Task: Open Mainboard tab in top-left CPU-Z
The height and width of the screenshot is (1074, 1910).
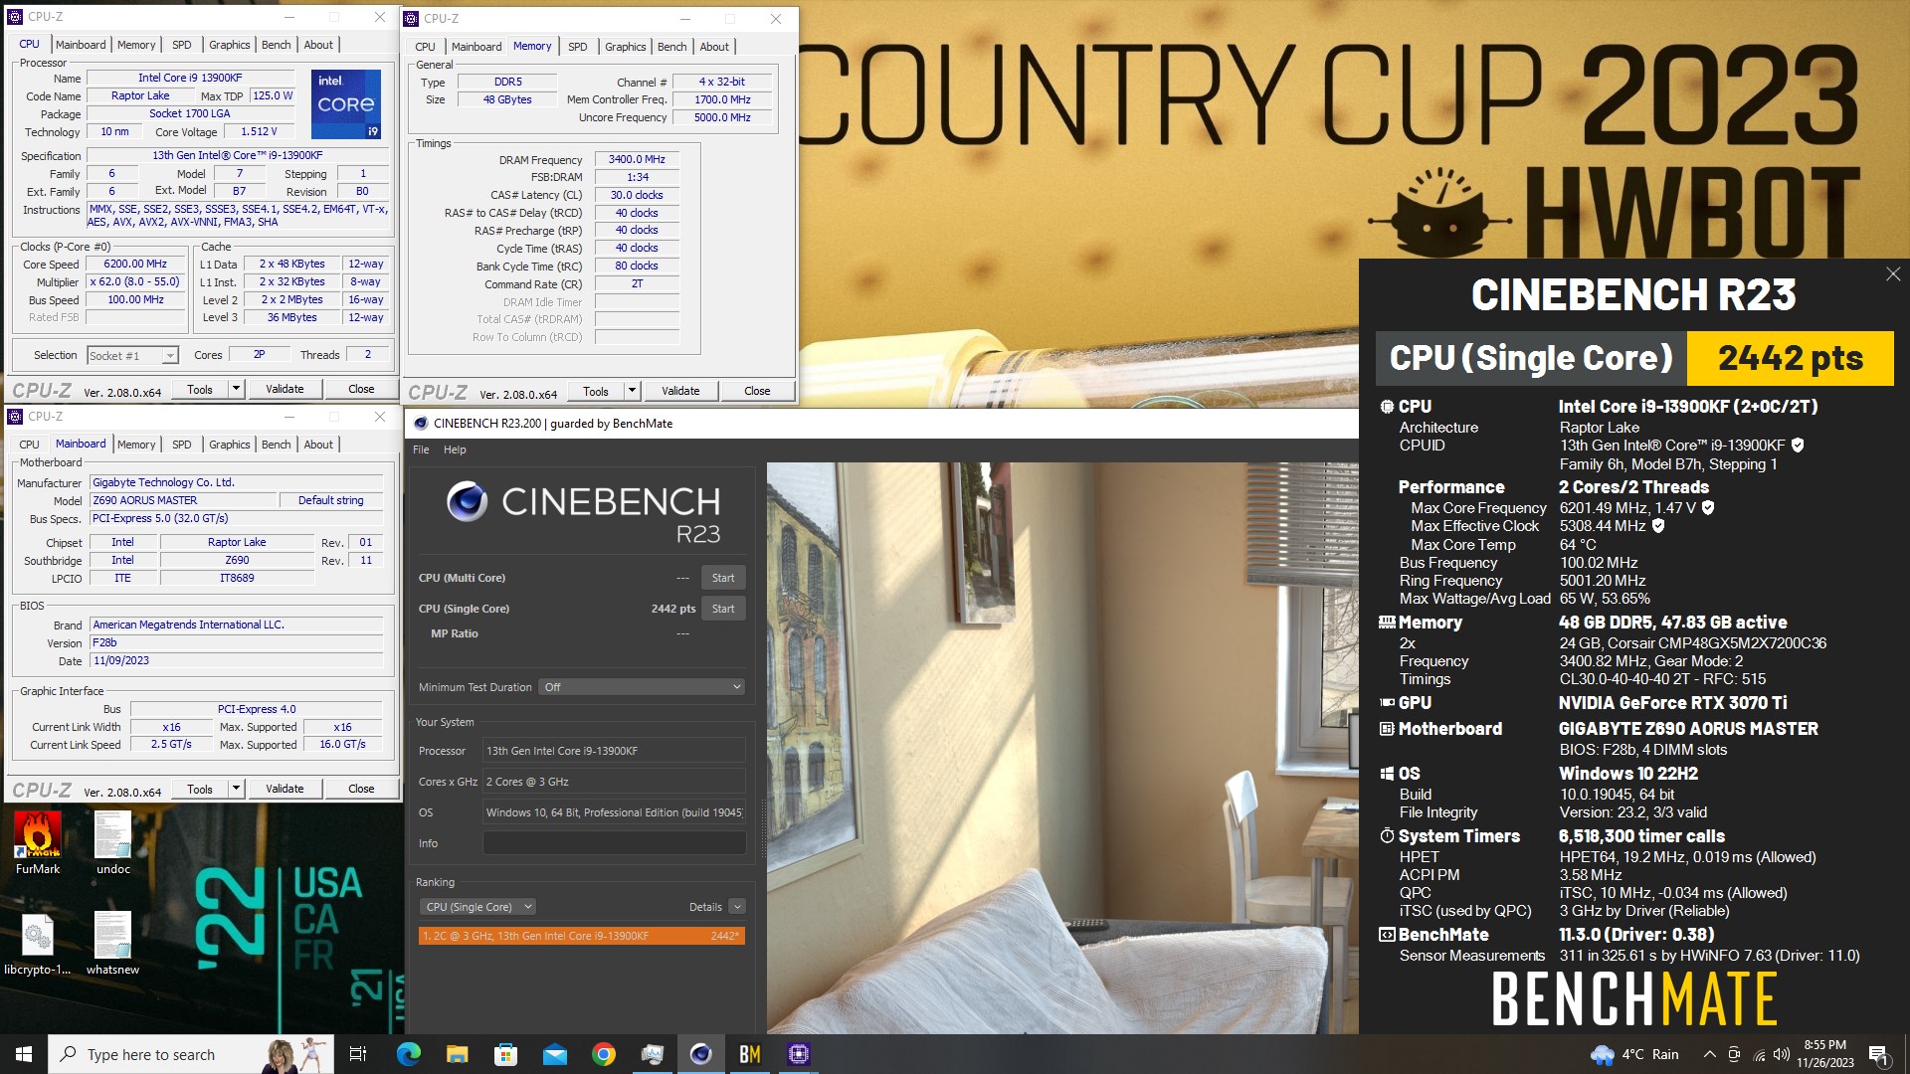Action: pyautogui.click(x=81, y=45)
